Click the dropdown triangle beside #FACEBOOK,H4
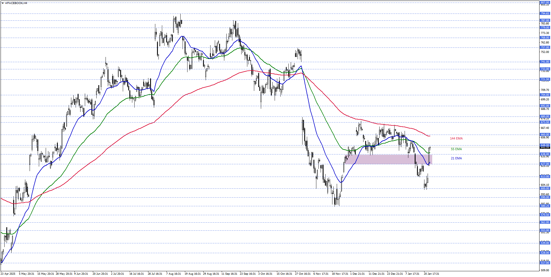The width and height of the screenshot is (551, 277). click(3, 3)
